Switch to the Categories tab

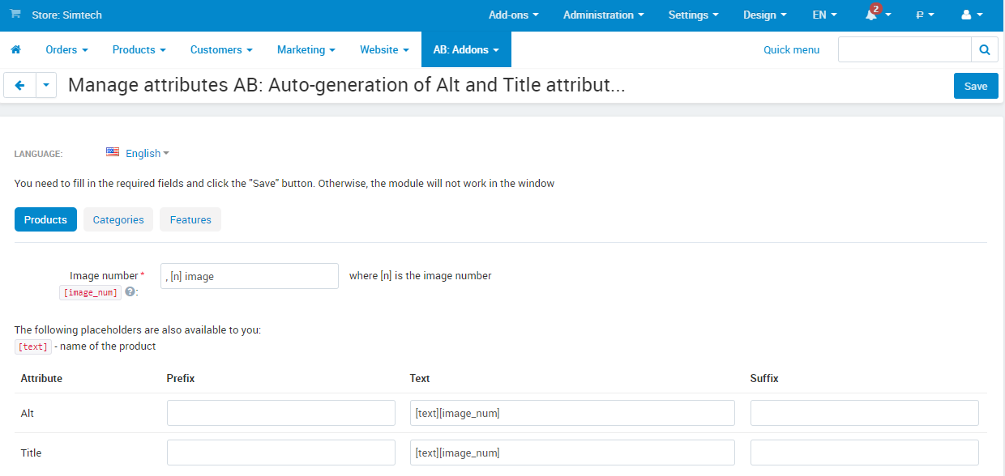pyautogui.click(x=118, y=219)
